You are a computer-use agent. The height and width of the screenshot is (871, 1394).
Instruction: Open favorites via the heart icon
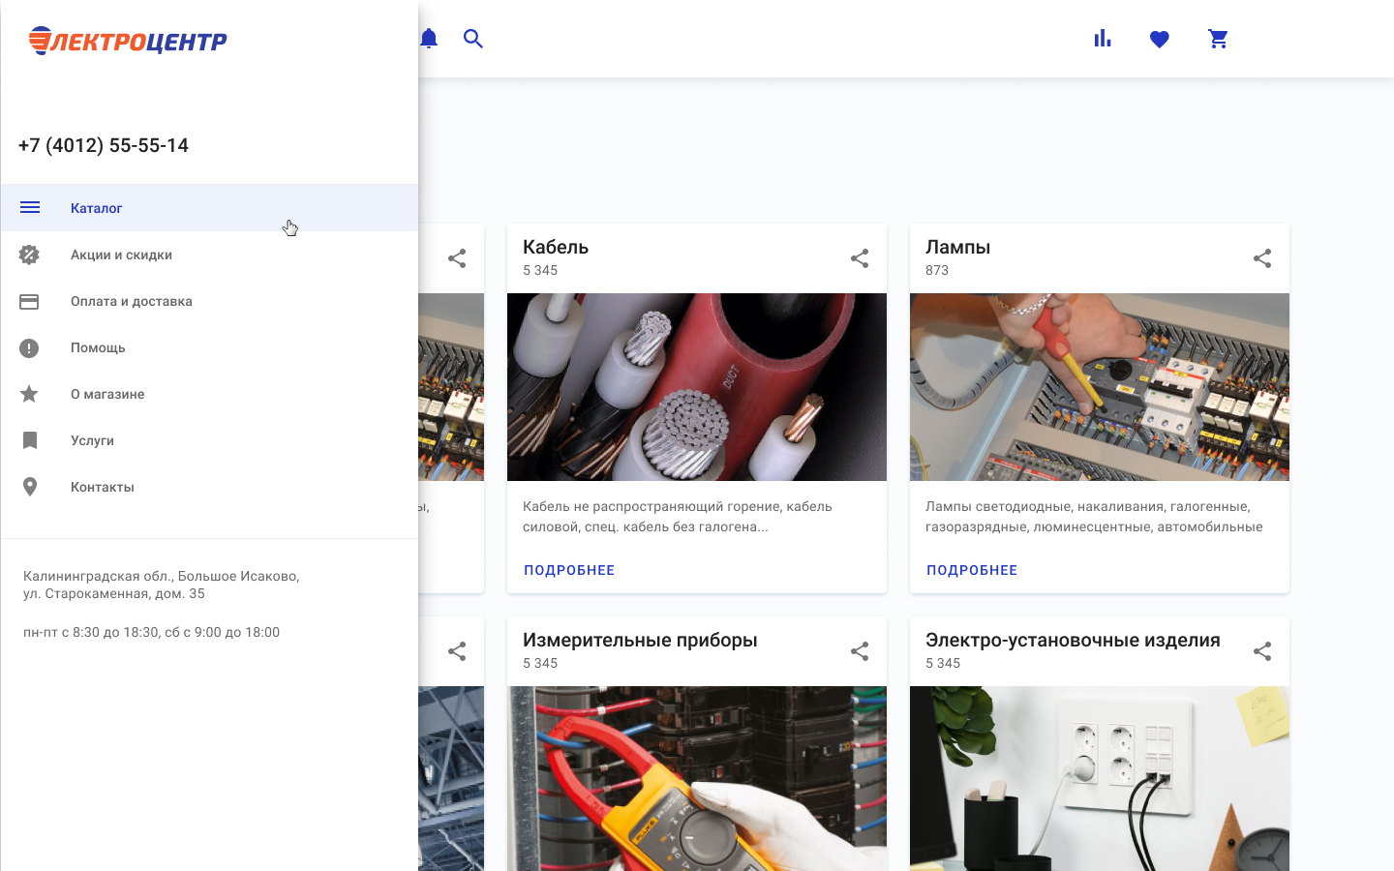[1160, 39]
